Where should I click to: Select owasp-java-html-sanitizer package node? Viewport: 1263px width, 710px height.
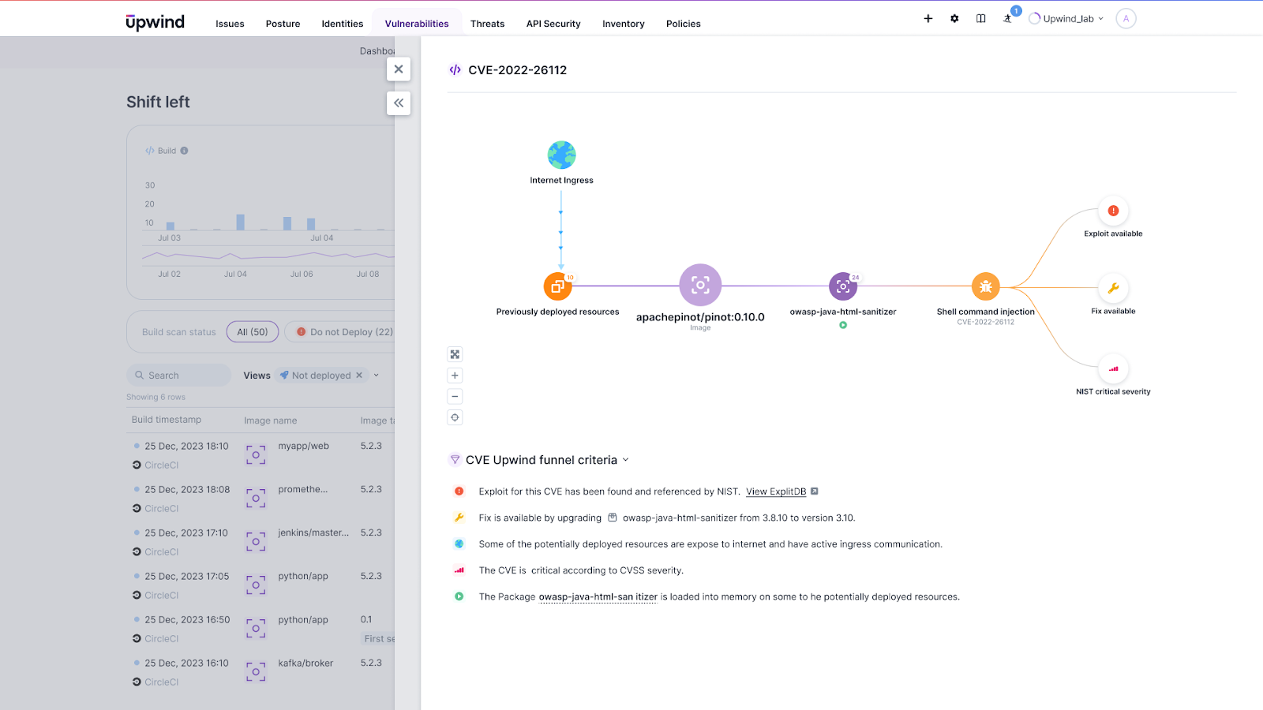coord(843,286)
